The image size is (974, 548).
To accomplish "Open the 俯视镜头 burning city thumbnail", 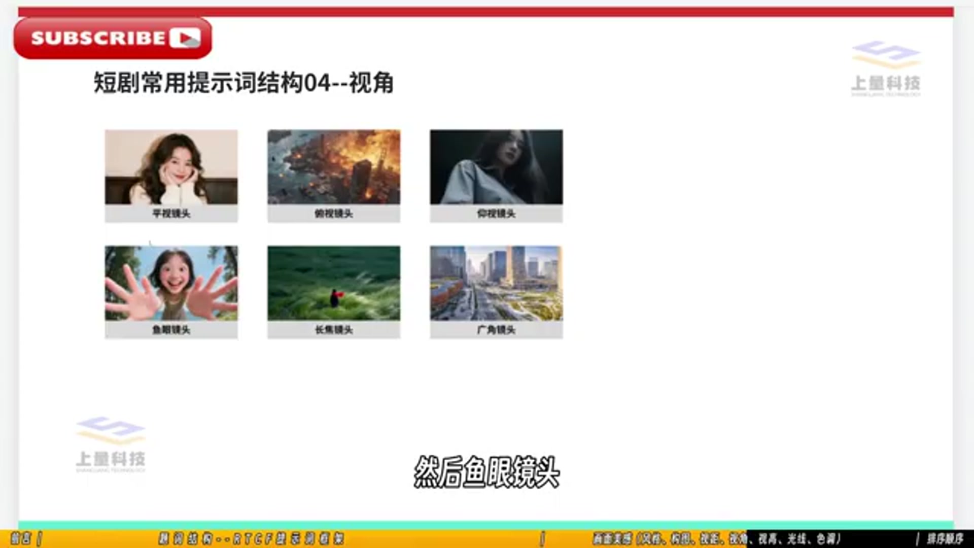I will tap(334, 167).
